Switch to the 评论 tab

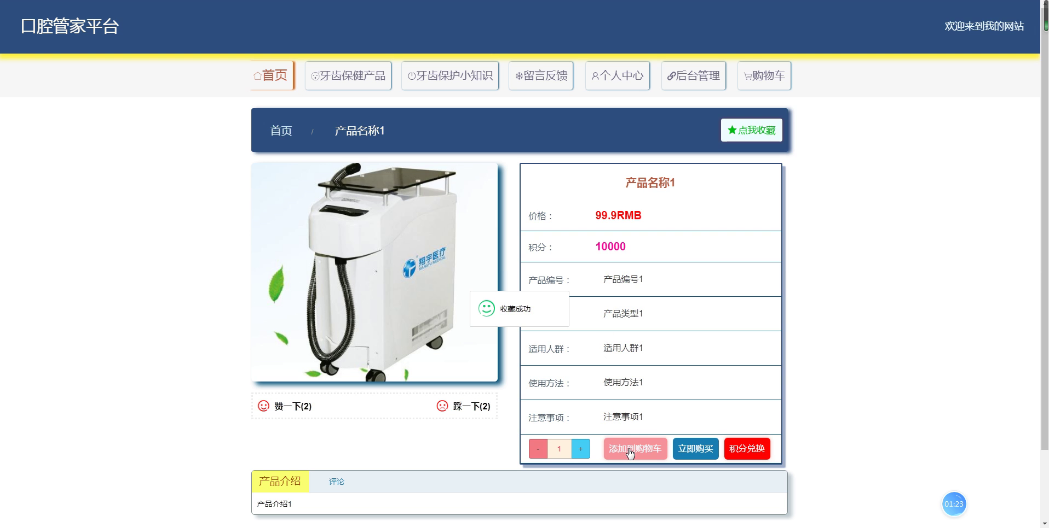coord(337,482)
